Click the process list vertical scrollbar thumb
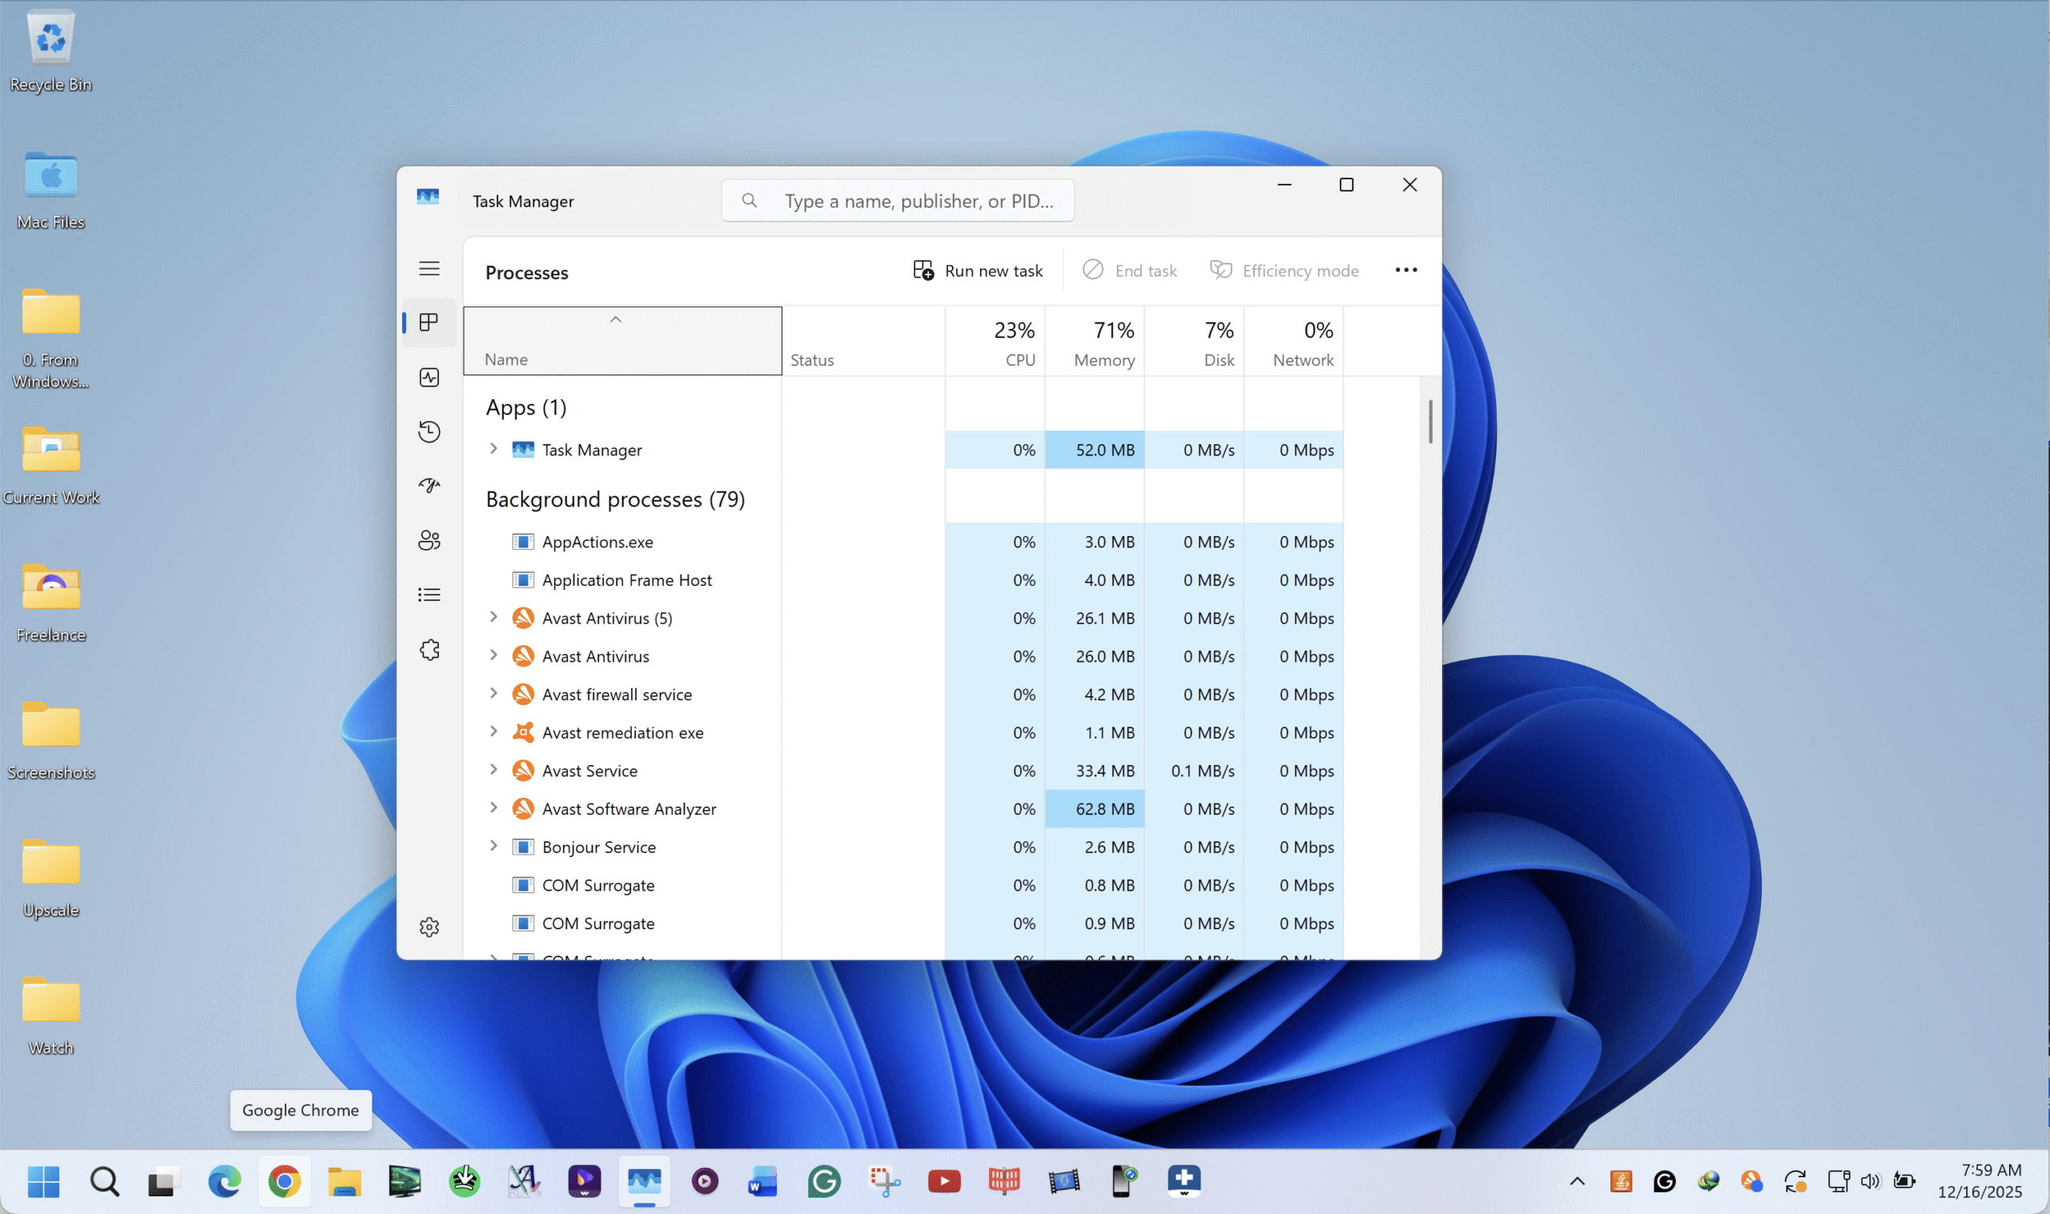 pyautogui.click(x=1429, y=421)
